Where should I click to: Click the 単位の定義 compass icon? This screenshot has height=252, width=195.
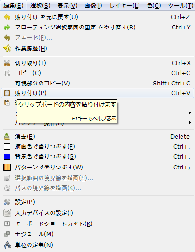(7, 245)
